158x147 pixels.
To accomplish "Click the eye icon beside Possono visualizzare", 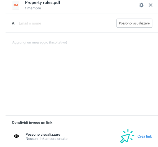I will [16, 136].
